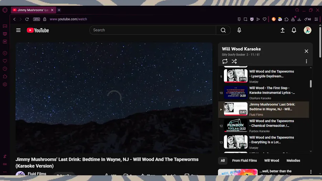Open the YouTube upload/create icon

click(283, 30)
